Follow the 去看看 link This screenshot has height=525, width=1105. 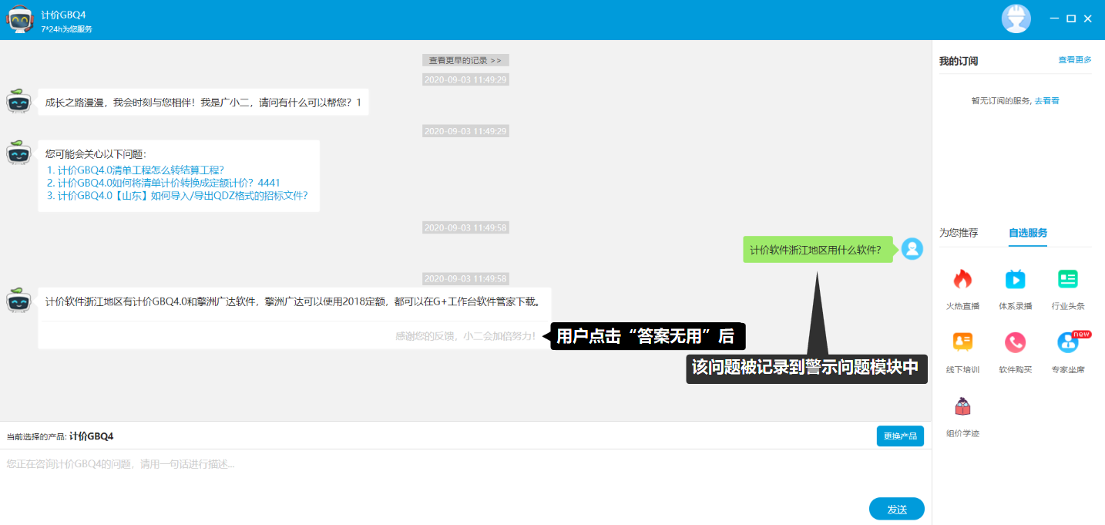tap(1046, 101)
